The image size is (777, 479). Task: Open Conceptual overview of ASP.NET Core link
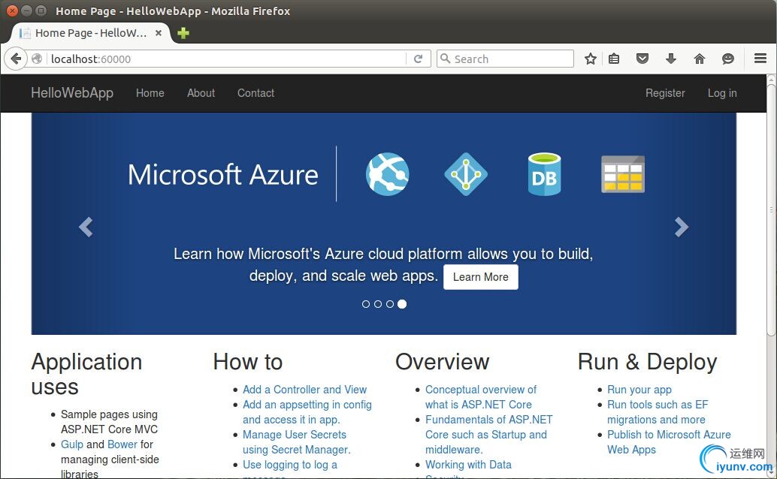[481, 397]
